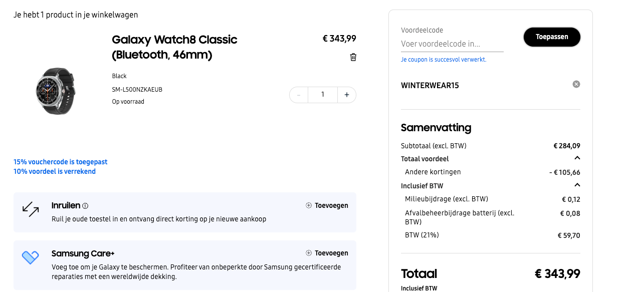Viewport: 630px width, 292px height.
Task: Add Samsung Care+ via Toevoegen
Action: point(332,253)
